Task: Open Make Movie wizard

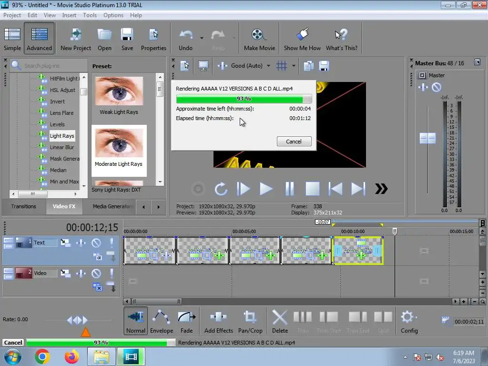Action: tap(259, 39)
